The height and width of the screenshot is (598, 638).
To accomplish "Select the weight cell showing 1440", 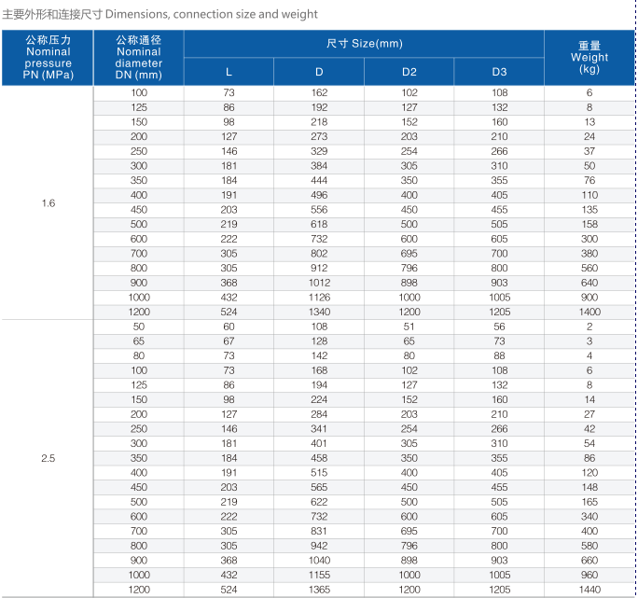I will [x=589, y=590].
